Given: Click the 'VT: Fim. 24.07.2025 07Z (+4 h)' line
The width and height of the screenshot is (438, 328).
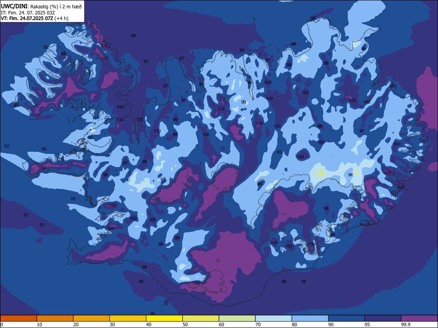Looking at the screenshot, I should click(35, 18).
